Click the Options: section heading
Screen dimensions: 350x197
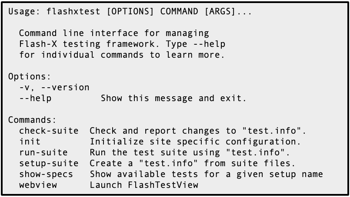[x=30, y=77]
